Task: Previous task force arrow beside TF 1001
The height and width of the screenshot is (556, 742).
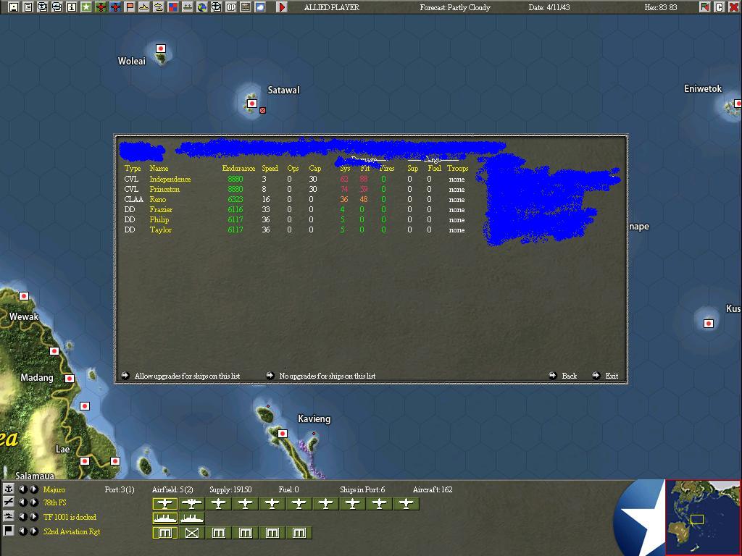Action: [22, 517]
